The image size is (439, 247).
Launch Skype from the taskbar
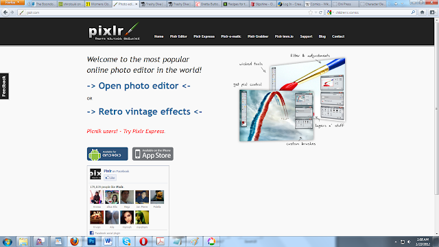coord(126,242)
